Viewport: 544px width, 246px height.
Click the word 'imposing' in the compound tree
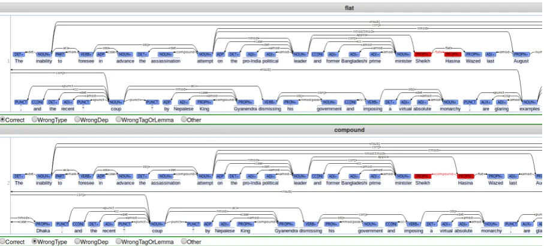413,230
